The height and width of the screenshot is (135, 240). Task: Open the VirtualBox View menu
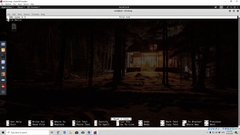point(15,4)
